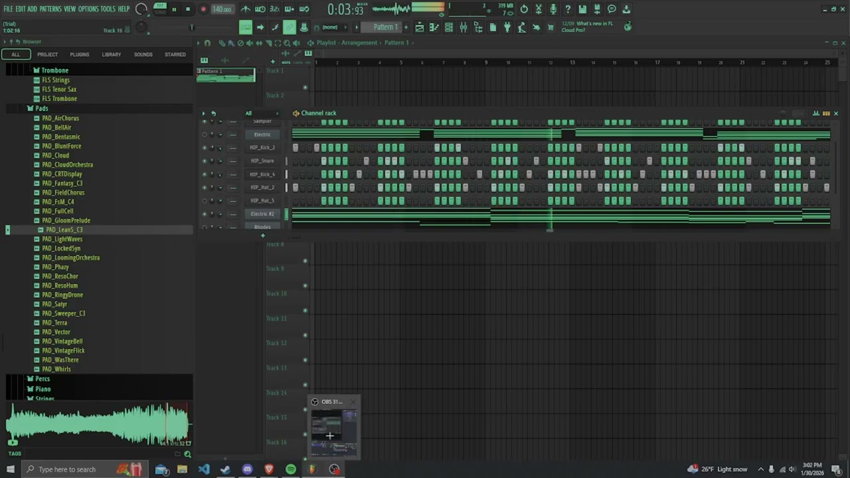
Task: Open the channel rack view icon
Action: (448, 27)
